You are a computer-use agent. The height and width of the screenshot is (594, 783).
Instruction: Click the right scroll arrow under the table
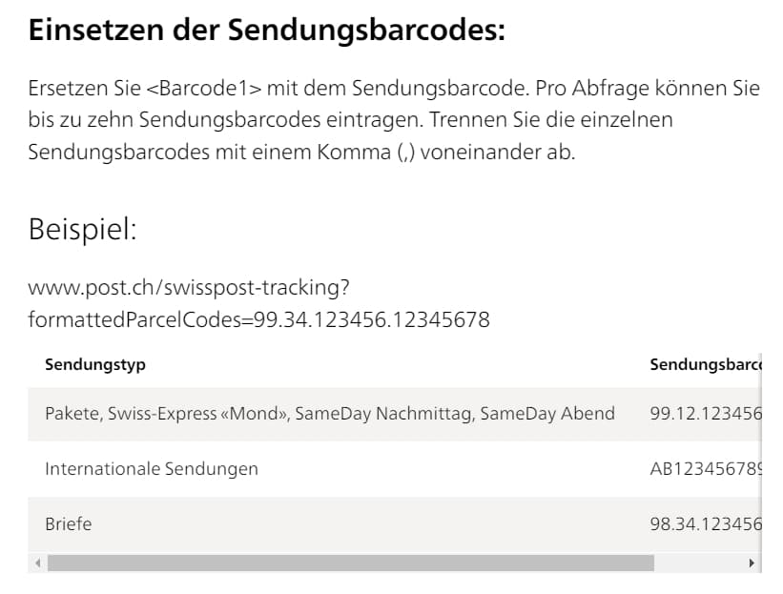point(752,563)
